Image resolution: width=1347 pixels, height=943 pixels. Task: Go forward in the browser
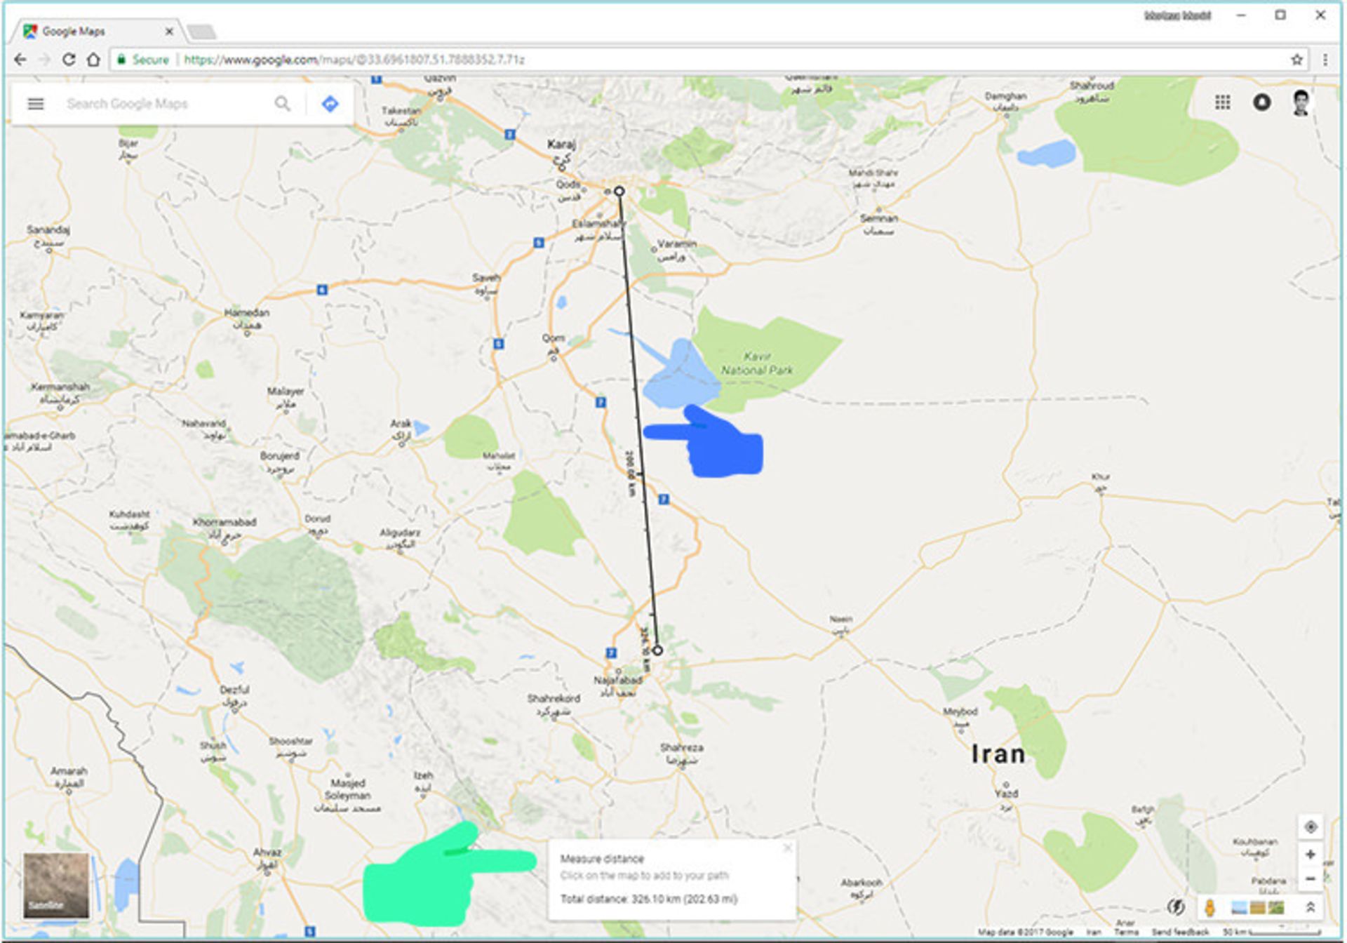44,60
